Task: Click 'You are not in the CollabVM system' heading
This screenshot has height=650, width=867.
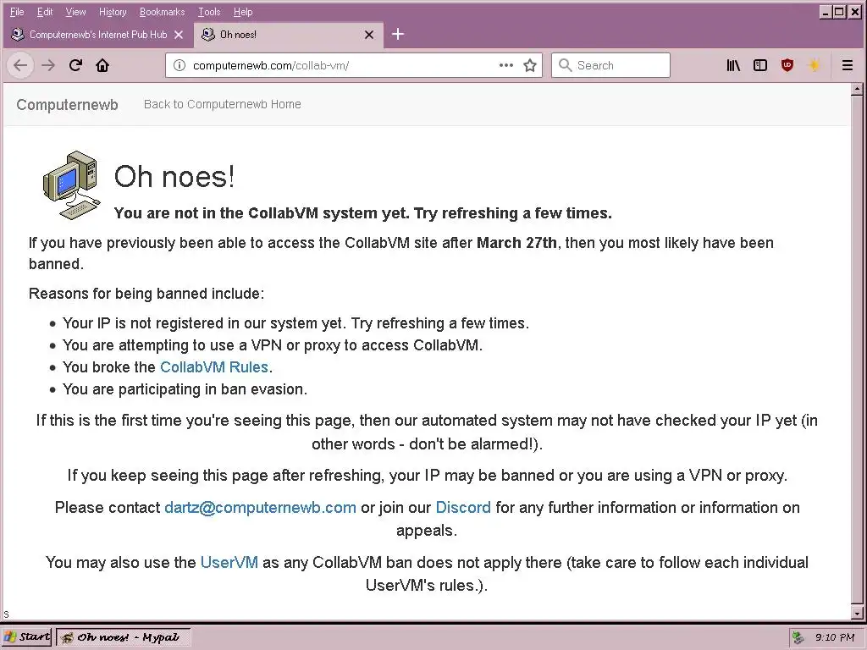Action: tap(362, 213)
